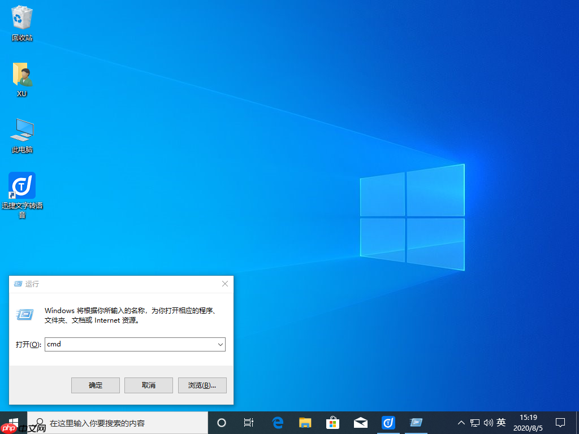Open the clock showing 15:19
The image size is (579, 434).
click(x=528, y=423)
